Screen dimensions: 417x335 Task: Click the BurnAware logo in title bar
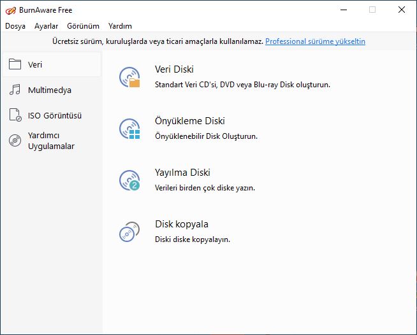click(x=11, y=10)
